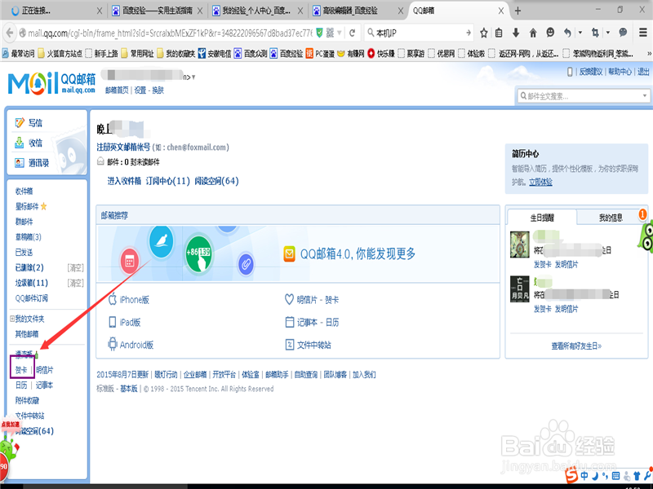Select the 我的信息 tab
This screenshot has width=653, height=489.
pyautogui.click(x=611, y=218)
